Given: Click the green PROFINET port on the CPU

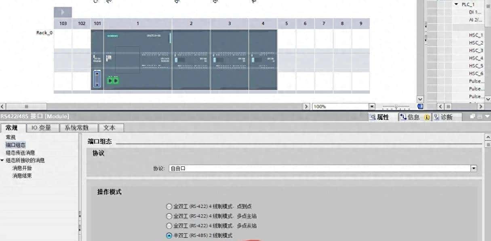Looking at the screenshot, I should pos(113,81).
